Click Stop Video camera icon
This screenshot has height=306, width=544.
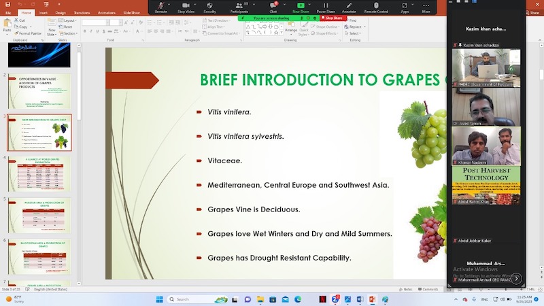[x=185, y=6]
